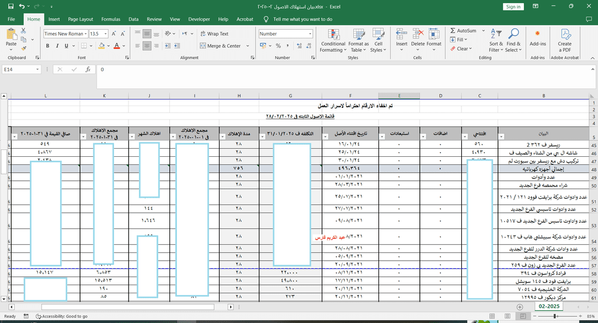
Task: Toggle center horizontal alignment
Action: pos(147,45)
